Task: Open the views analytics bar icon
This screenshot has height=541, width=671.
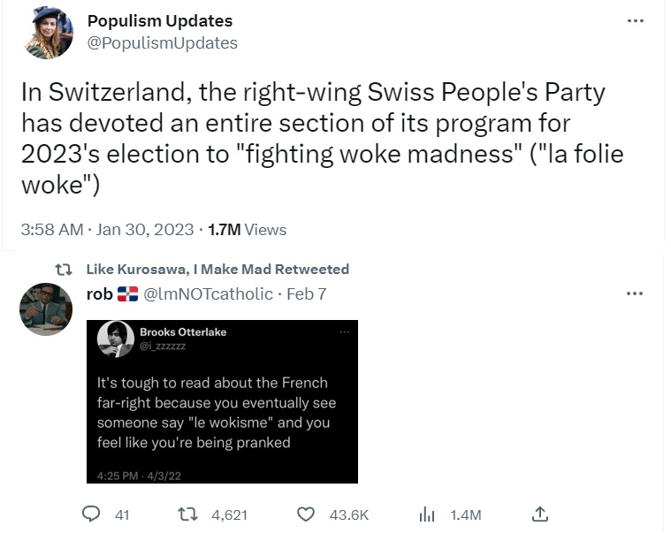Action: click(427, 514)
